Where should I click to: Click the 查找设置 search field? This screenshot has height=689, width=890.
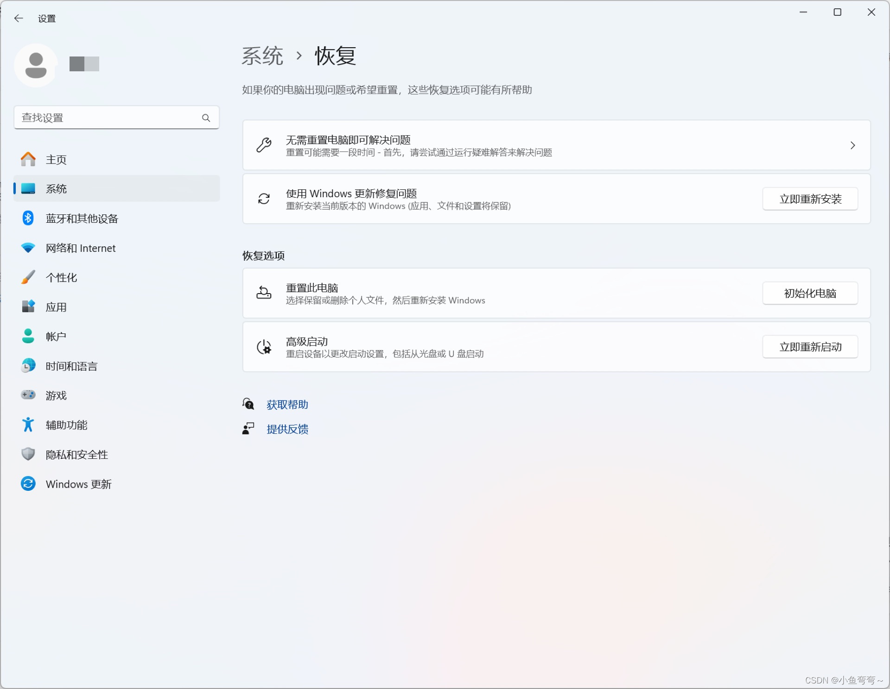coord(117,118)
